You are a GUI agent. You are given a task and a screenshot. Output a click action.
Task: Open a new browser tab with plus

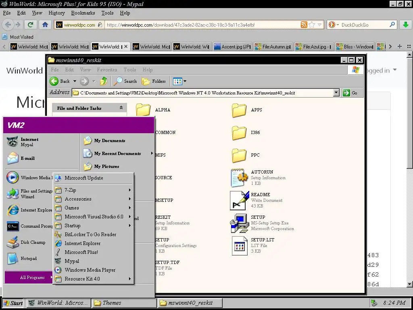click(x=400, y=46)
